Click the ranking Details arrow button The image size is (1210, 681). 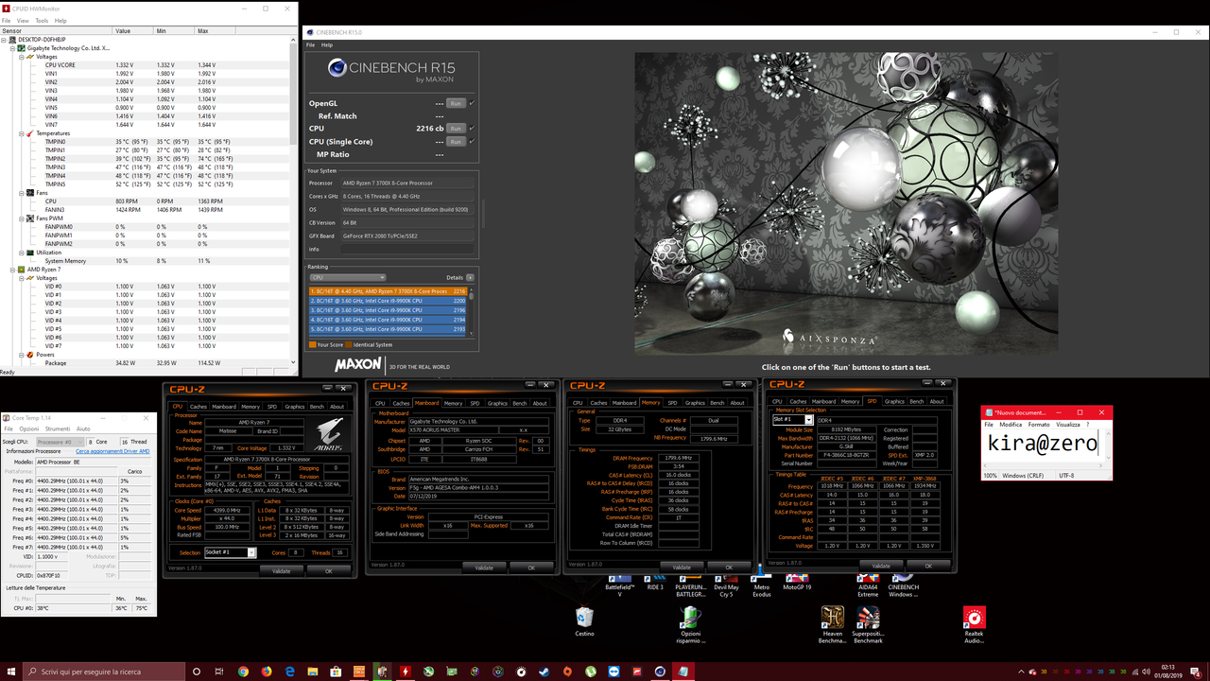471,277
